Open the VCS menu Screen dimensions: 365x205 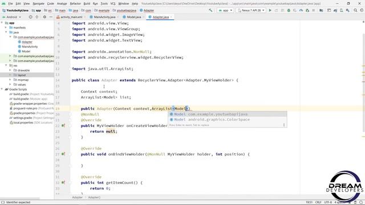click(x=113, y=3)
